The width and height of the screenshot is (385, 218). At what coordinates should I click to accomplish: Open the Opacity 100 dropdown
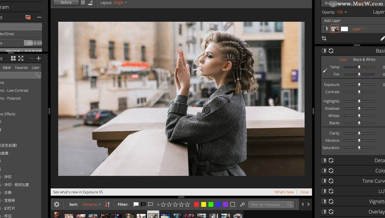coord(342,12)
